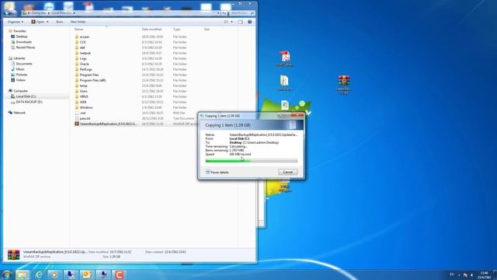
Task: Select Computer in the navigation pane
Action: 21,91
